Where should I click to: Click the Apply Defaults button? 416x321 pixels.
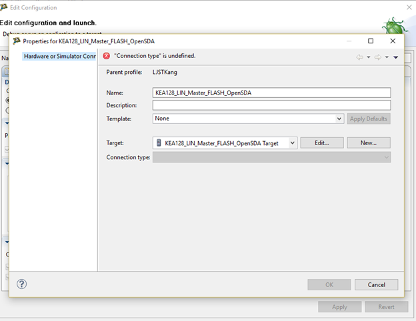(x=368, y=119)
